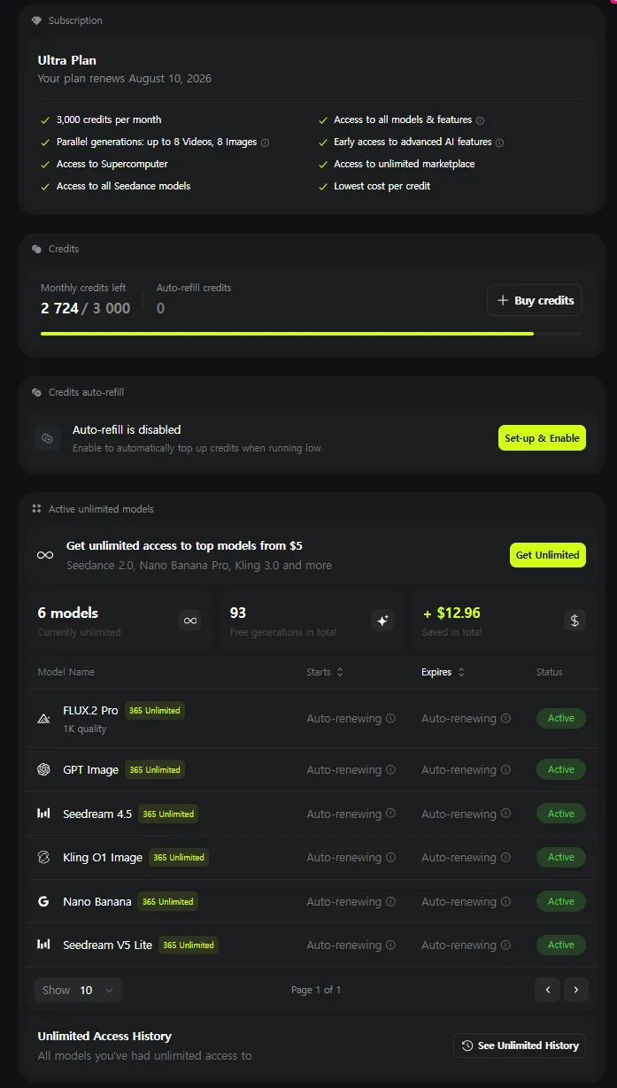This screenshot has width=617, height=1088.
Task: Click the infinity icon in 6 models card
Action: tap(190, 621)
